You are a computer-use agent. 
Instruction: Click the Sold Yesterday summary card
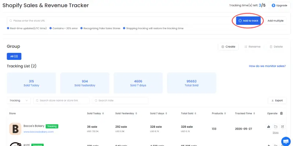(x=85, y=83)
